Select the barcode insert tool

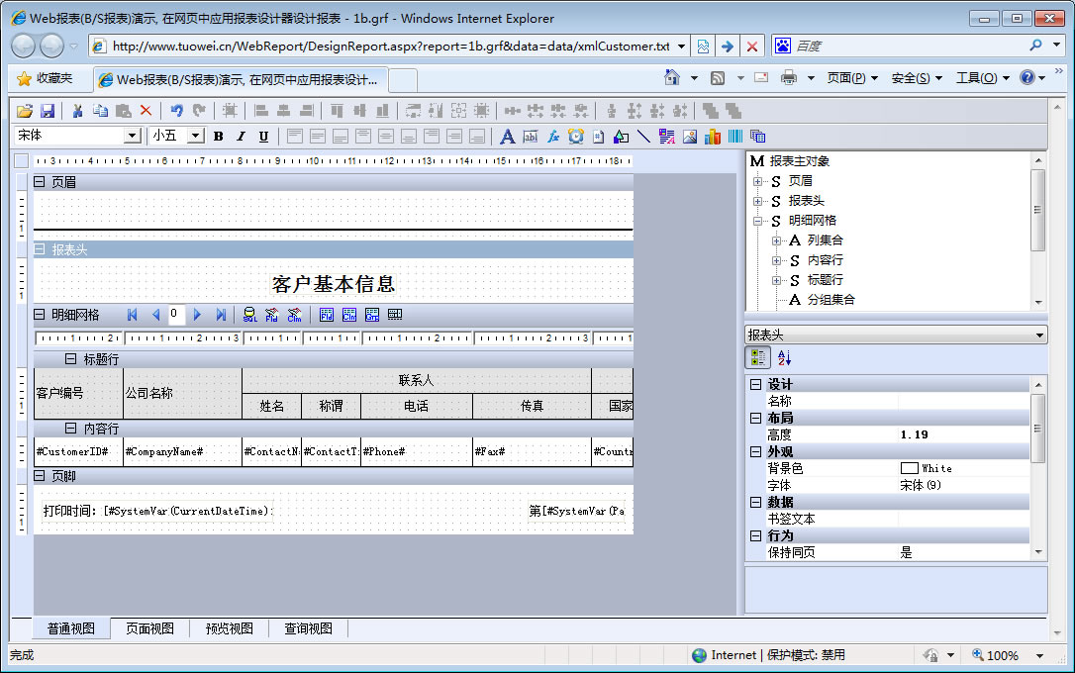pyautogui.click(x=735, y=137)
